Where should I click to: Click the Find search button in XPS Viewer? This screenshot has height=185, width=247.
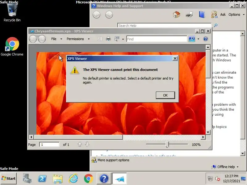tap(192, 39)
